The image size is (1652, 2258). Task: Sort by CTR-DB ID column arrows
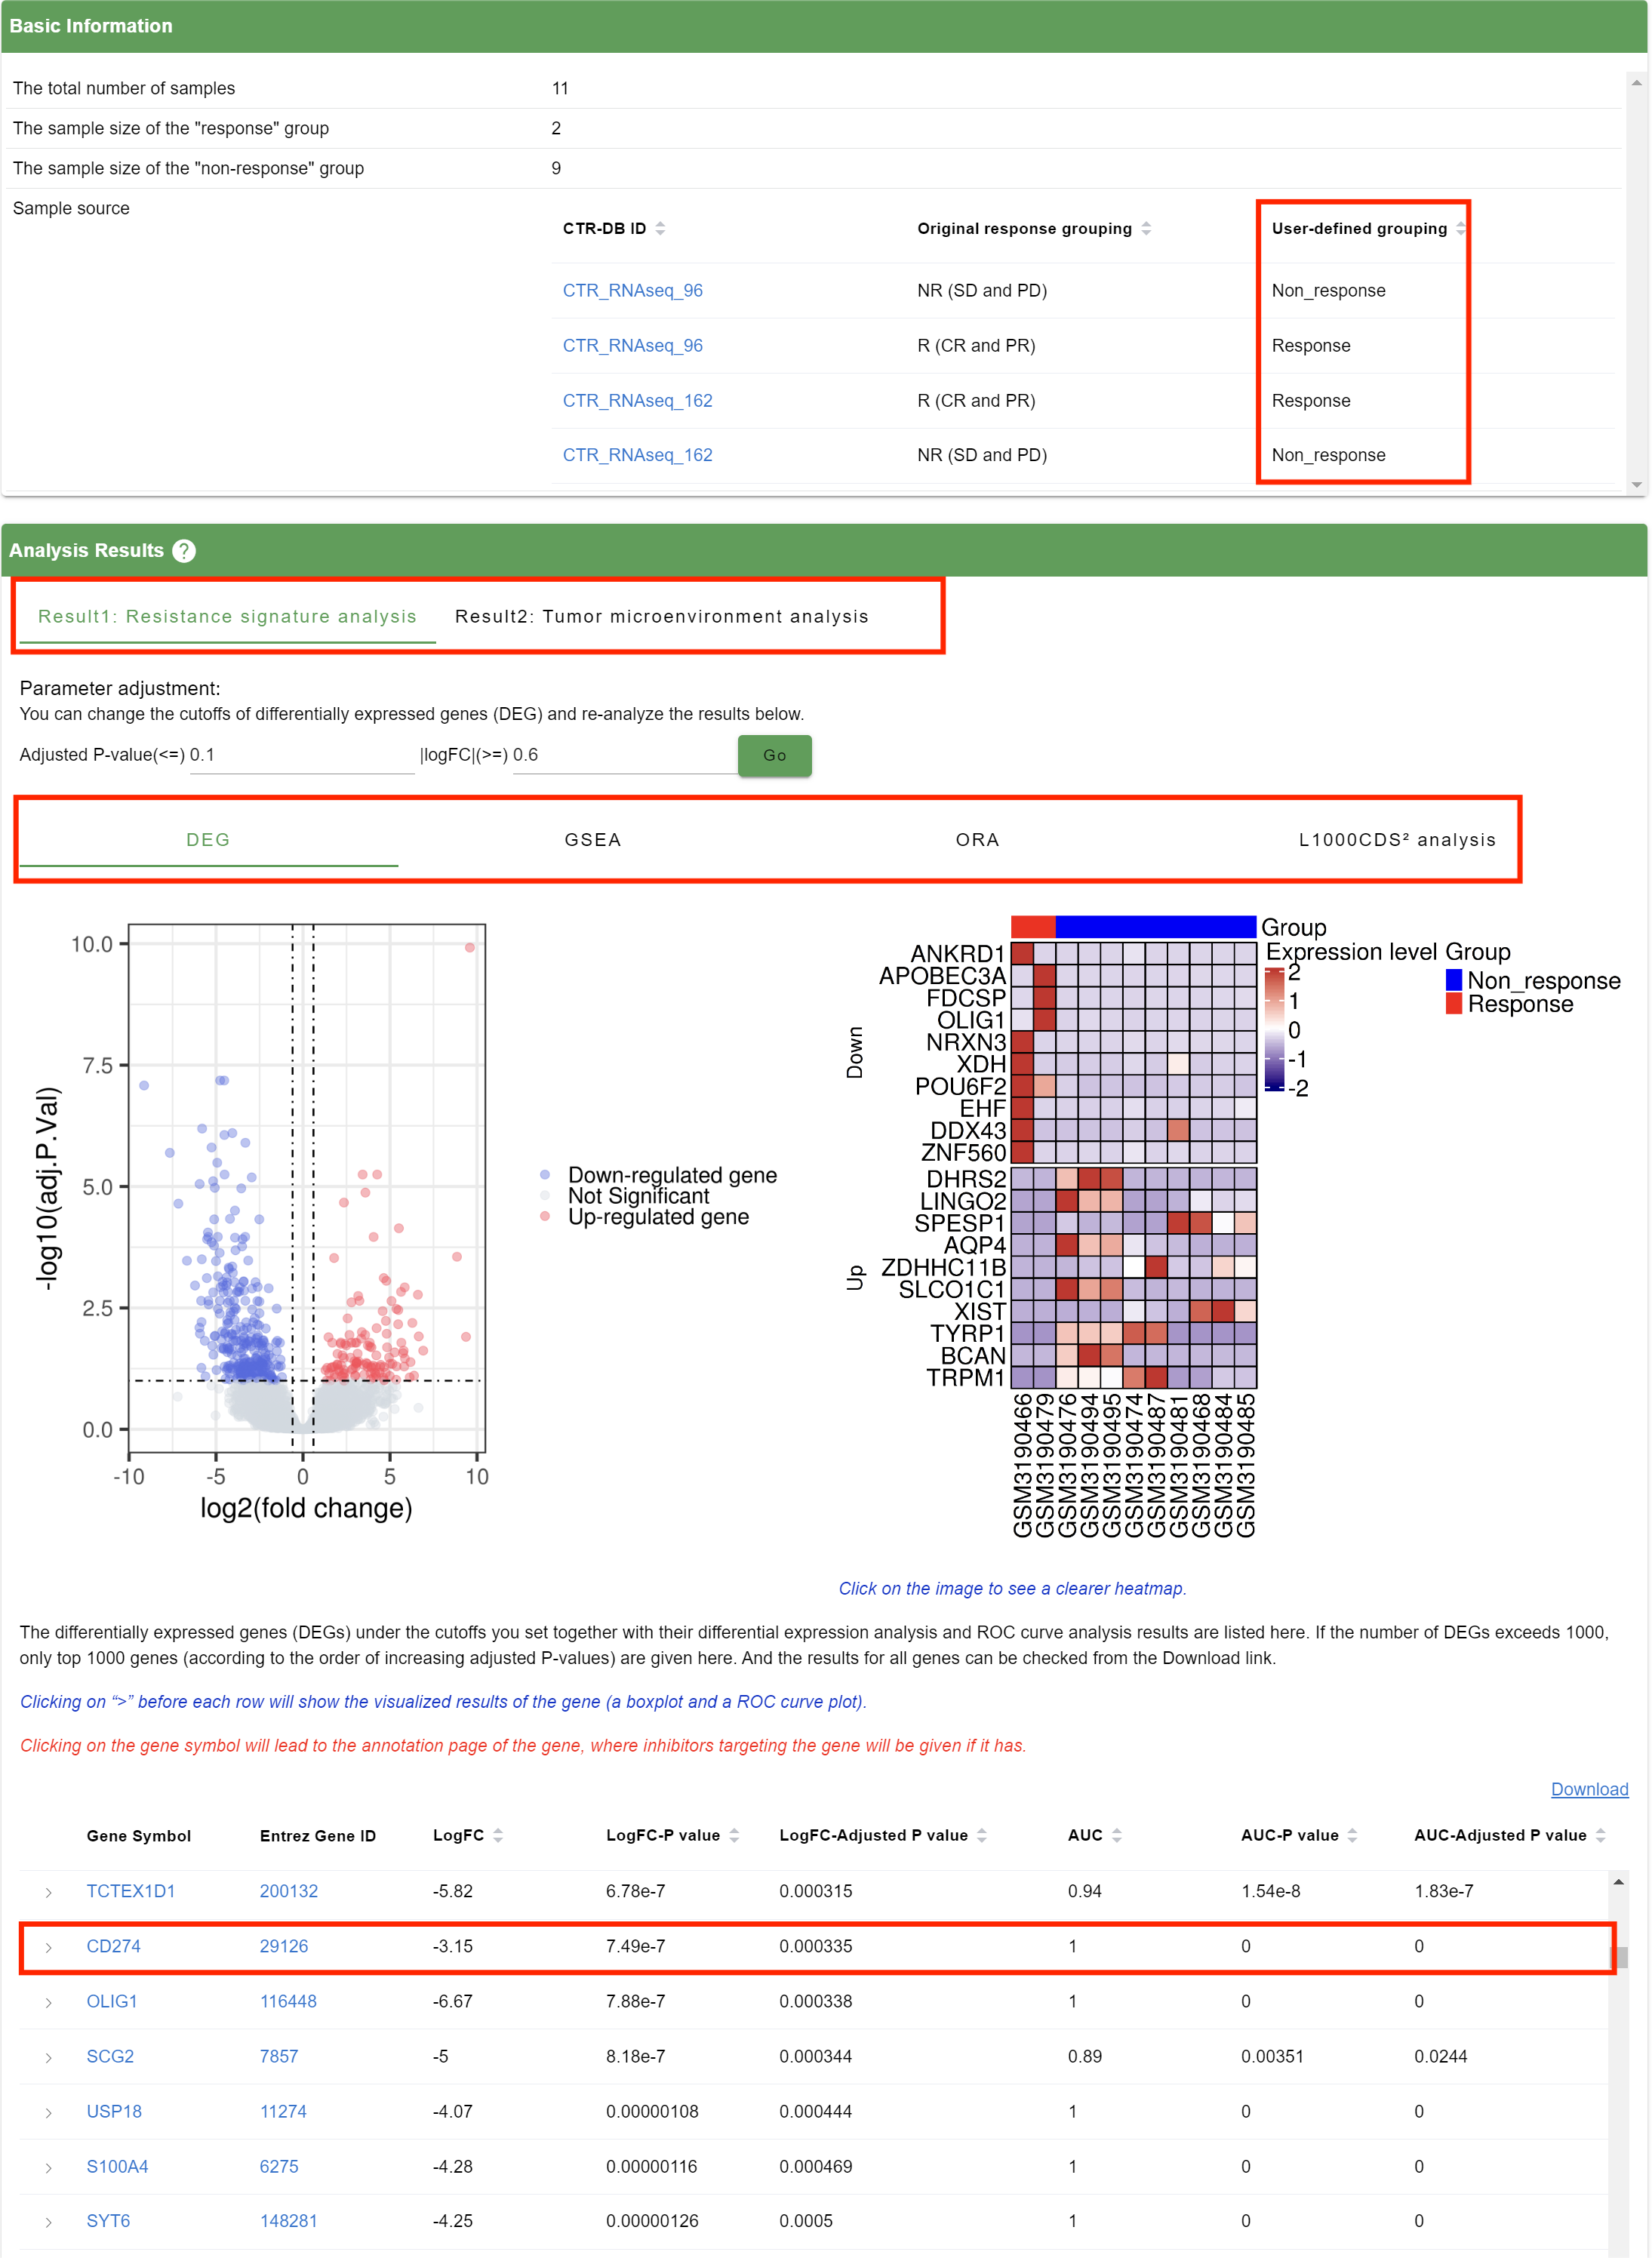point(660,229)
